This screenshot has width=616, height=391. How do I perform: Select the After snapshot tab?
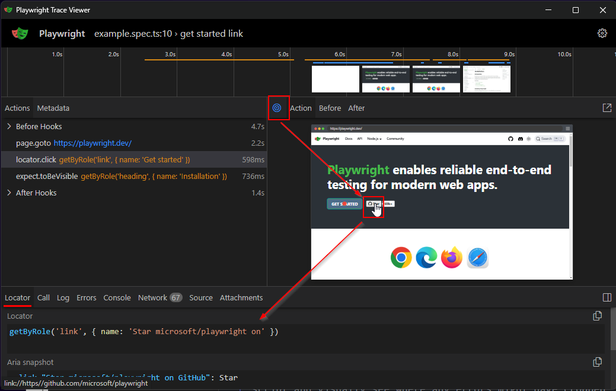(356, 108)
